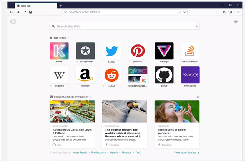Screen dimensions: 246x162
Task: Open the Autonomous Cars story image
Action: pos(72,111)
